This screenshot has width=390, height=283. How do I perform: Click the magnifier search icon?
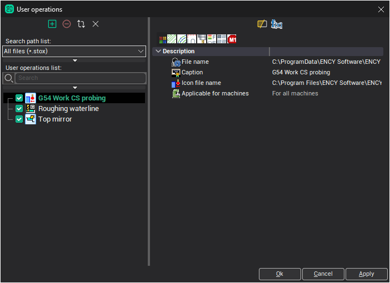pos(9,78)
